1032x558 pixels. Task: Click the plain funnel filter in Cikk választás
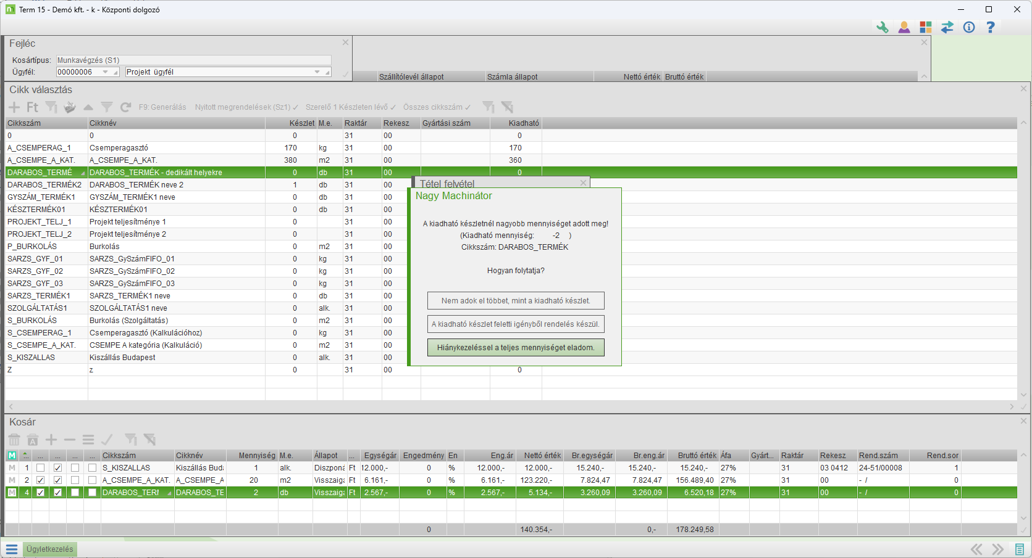pyautogui.click(x=107, y=107)
